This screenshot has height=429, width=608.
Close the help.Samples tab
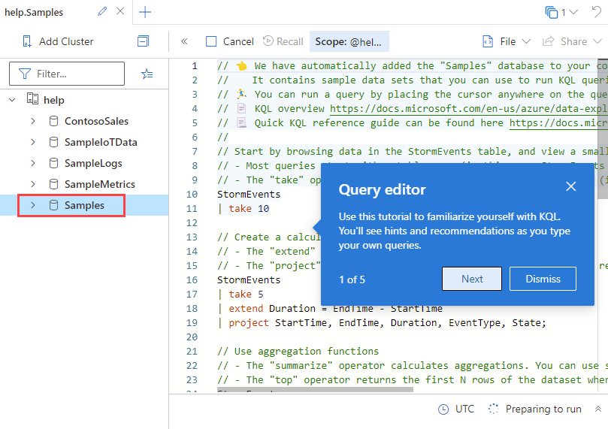pos(120,11)
